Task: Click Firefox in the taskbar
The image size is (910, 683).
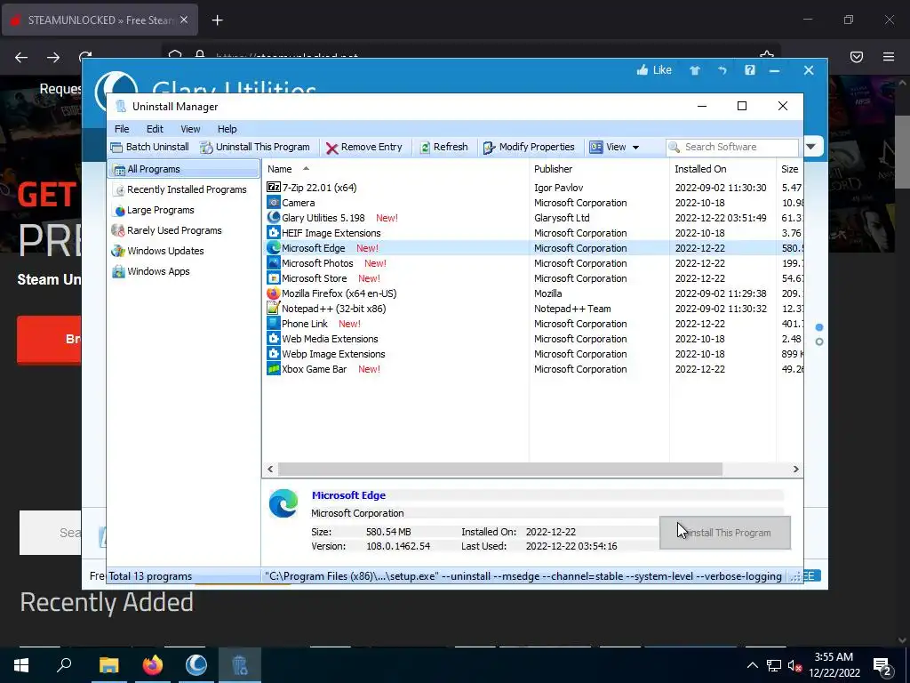Action: [153, 665]
